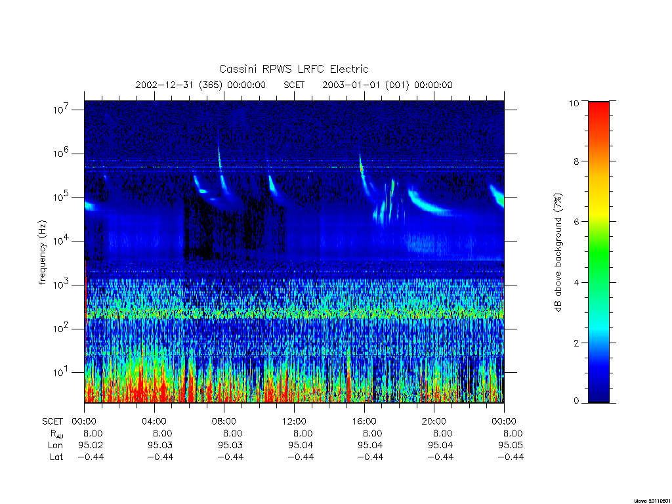Click the 08:00 SCET time label
This screenshot has height=504, width=672.
pyautogui.click(x=224, y=421)
